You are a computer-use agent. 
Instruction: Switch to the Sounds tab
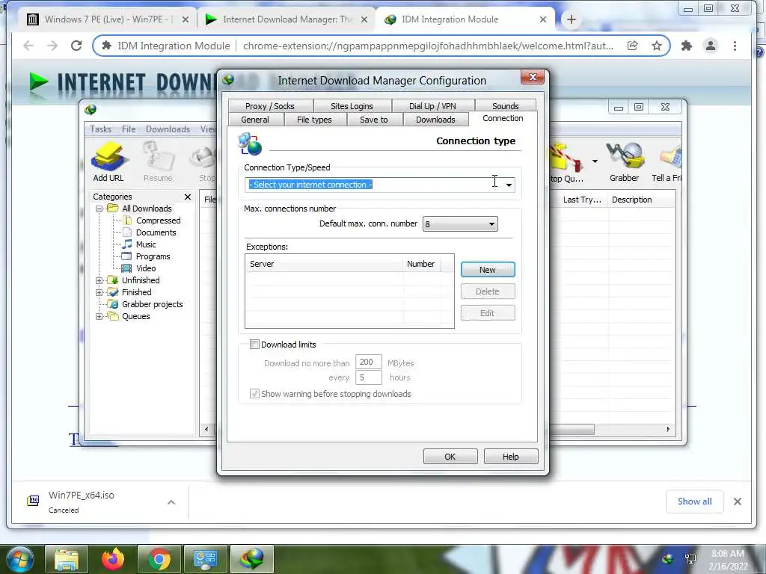coord(505,106)
